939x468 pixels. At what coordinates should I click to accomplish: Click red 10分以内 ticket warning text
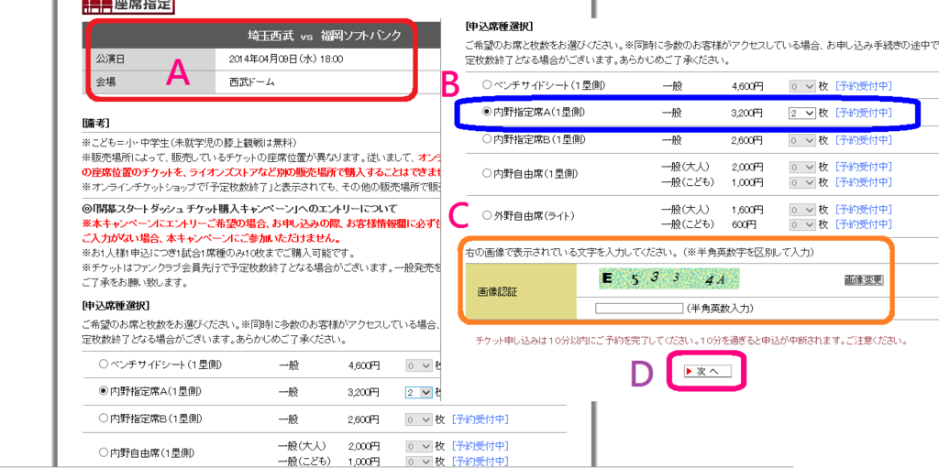click(690, 341)
